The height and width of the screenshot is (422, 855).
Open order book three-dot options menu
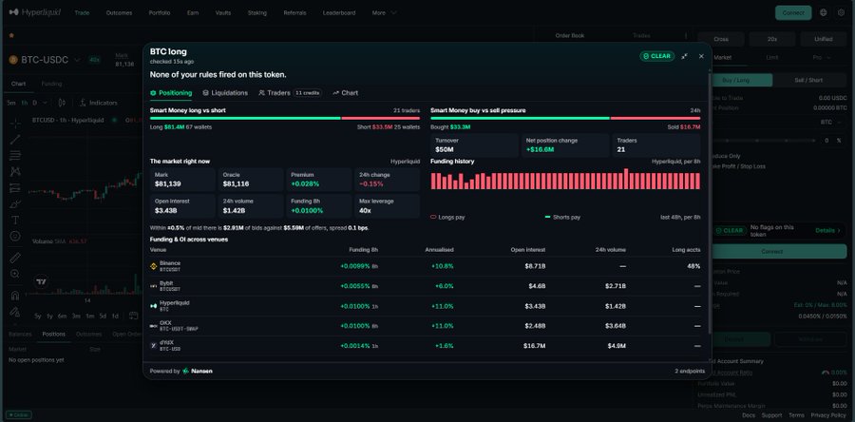pyautogui.click(x=686, y=35)
